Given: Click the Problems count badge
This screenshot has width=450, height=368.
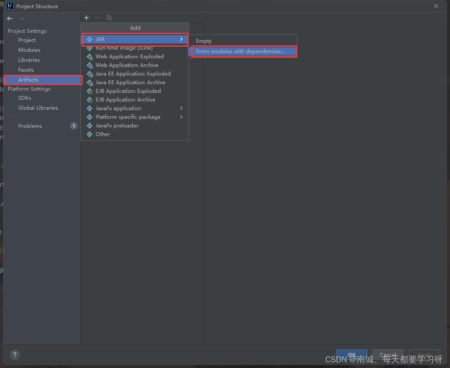Looking at the screenshot, I should point(74,126).
